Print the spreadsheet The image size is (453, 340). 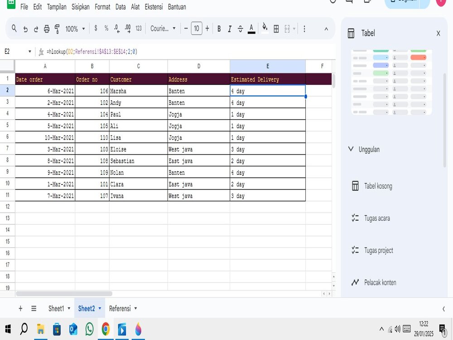tap(47, 29)
